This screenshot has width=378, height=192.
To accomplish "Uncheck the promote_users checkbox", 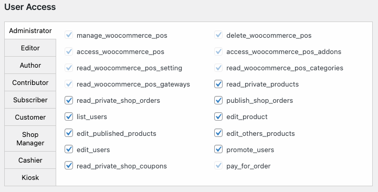I will click(x=218, y=150).
